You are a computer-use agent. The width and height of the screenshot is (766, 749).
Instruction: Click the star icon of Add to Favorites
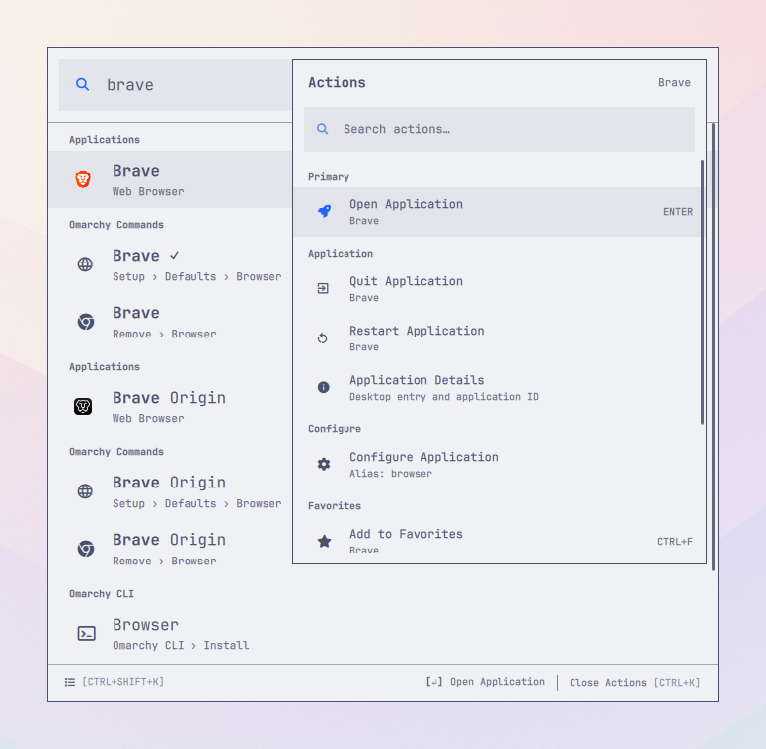(x=324, y=541)
